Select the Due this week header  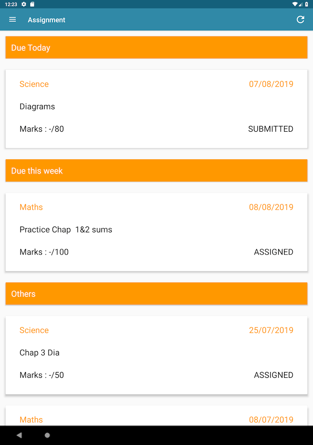(x=156, y=171)
